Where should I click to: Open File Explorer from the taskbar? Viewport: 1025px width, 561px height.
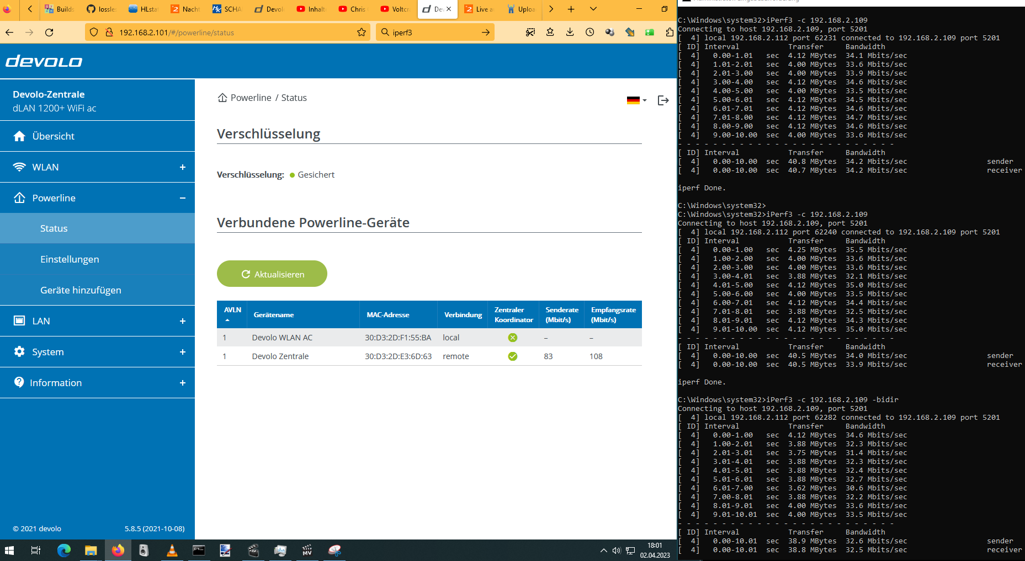click(91, 551)
